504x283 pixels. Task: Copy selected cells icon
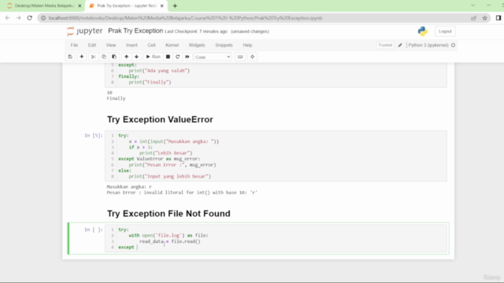(x=104, y=57)
